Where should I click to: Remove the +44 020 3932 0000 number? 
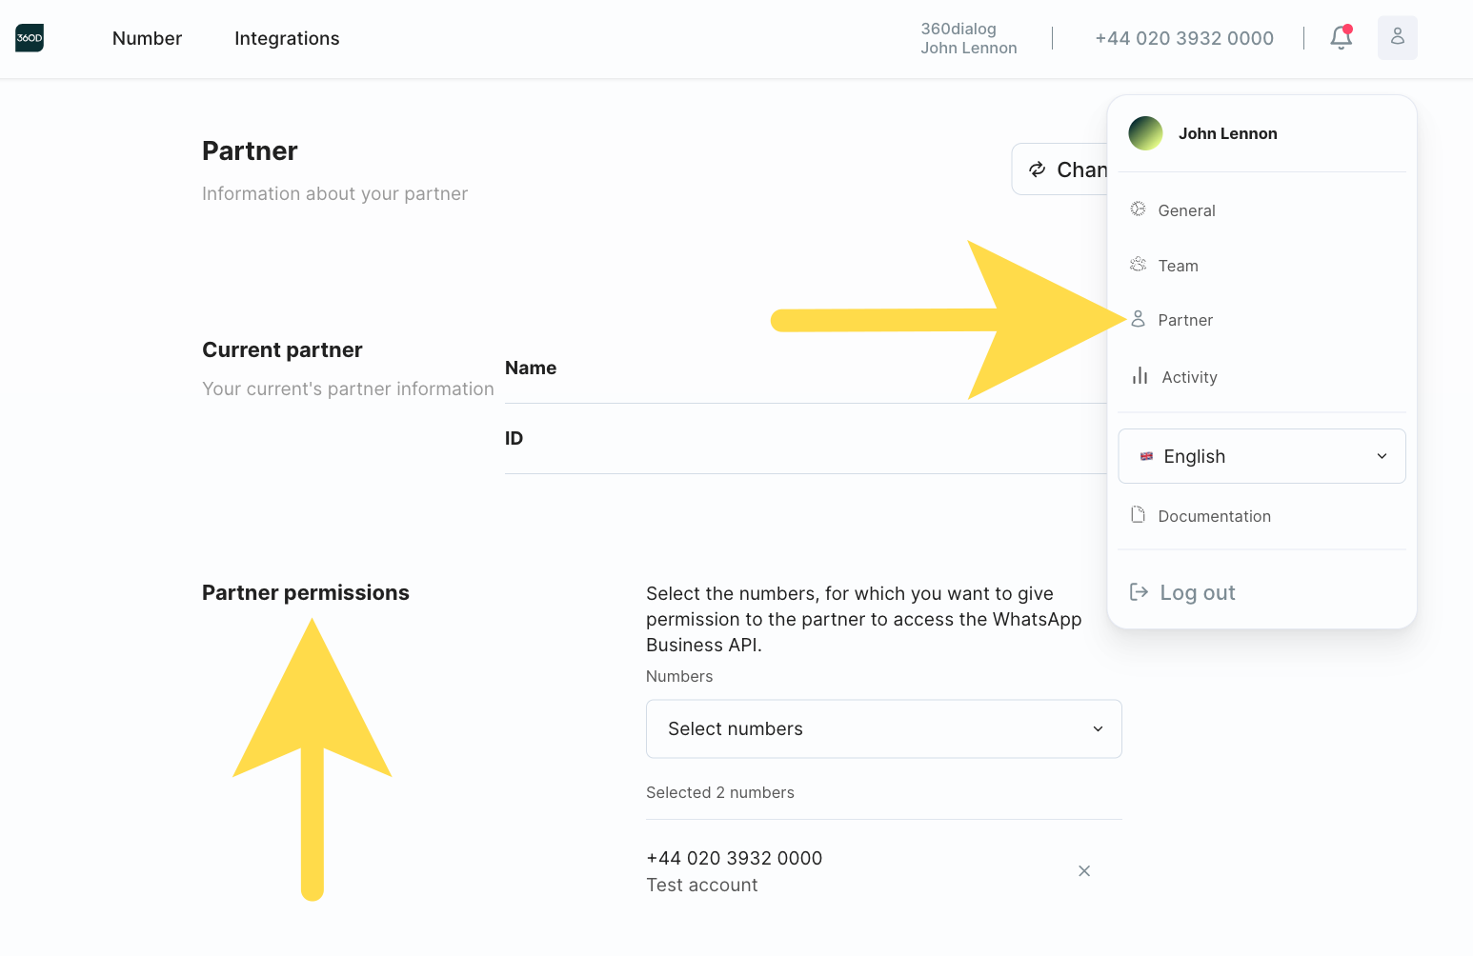click(1083, 871)
